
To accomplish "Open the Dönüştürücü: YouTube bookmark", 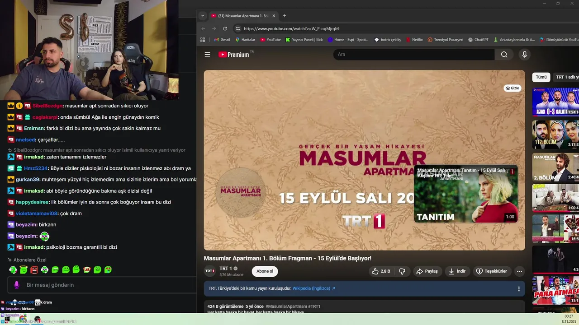I will tap(559, 40).
